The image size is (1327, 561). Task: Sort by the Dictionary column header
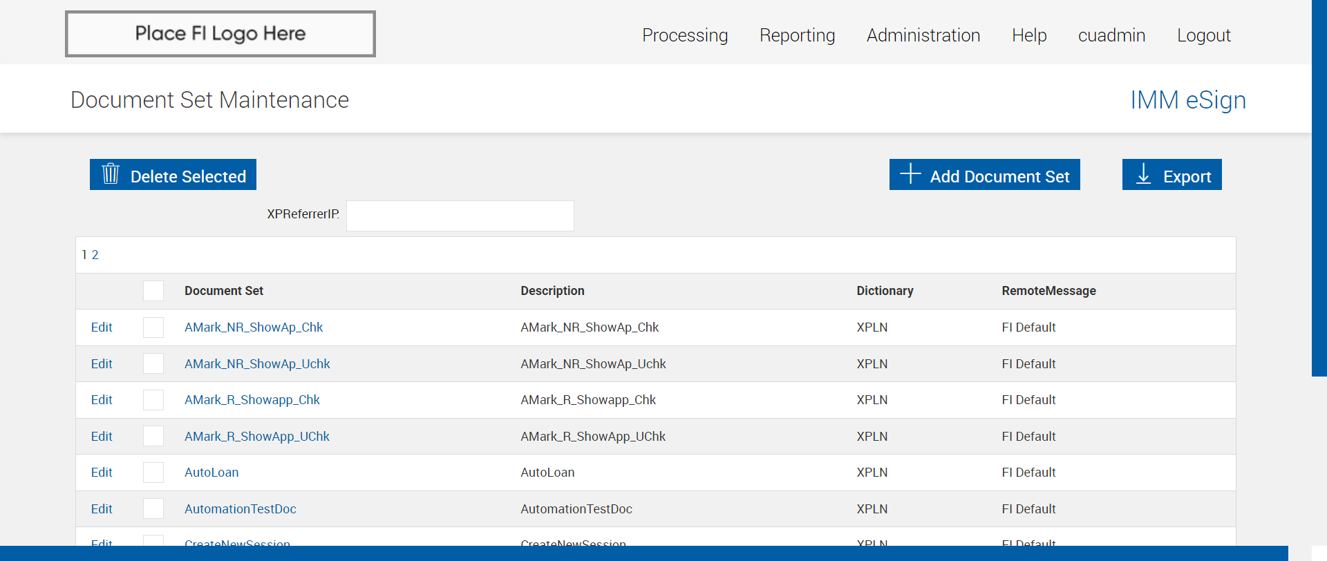(885, 291)
